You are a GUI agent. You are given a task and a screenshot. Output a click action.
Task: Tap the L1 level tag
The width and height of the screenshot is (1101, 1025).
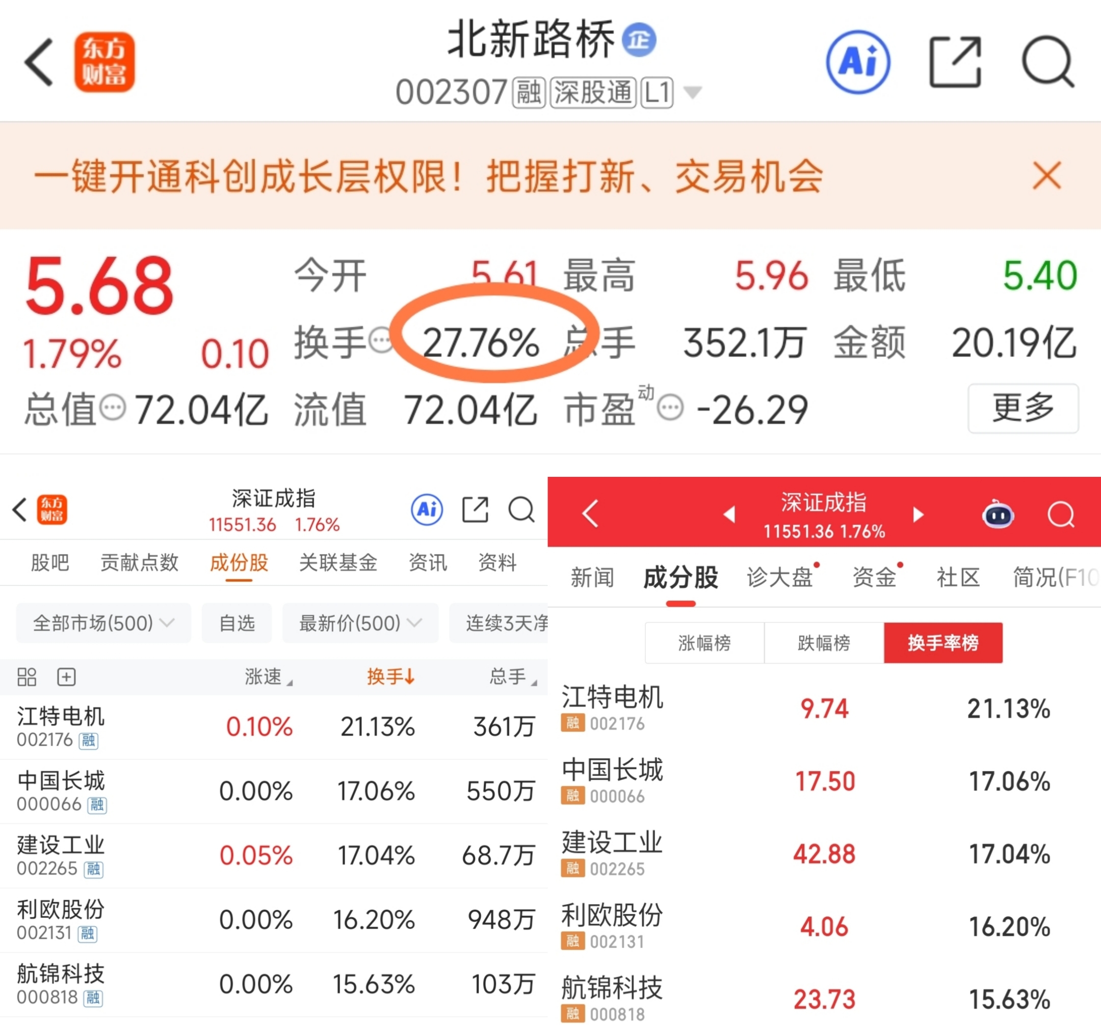657,92
